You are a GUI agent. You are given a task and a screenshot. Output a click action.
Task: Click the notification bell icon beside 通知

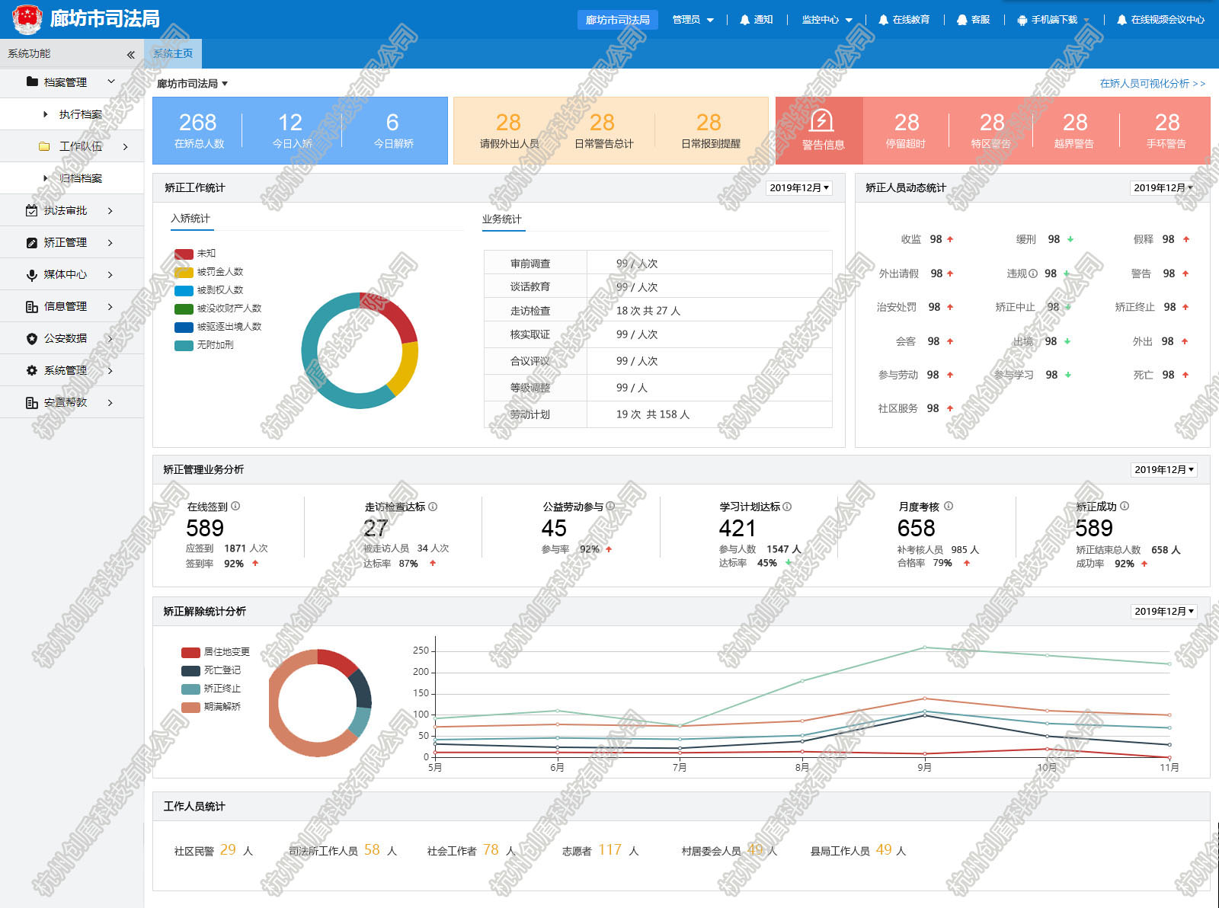click(x=744, y=20)
